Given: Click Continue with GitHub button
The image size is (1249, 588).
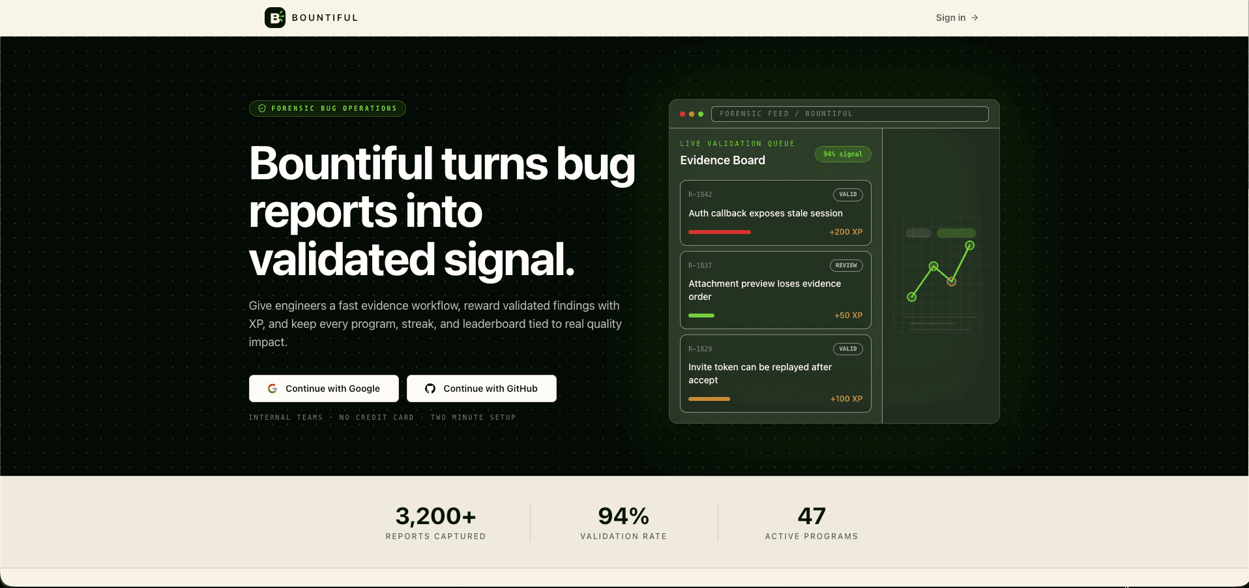Looking at the screenshot, I should [481, 389].
